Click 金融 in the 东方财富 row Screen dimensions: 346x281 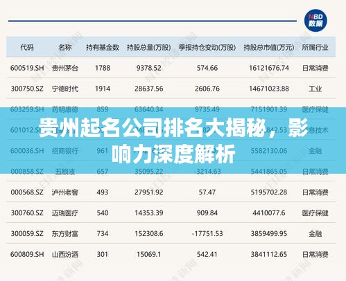coord(315,233)
